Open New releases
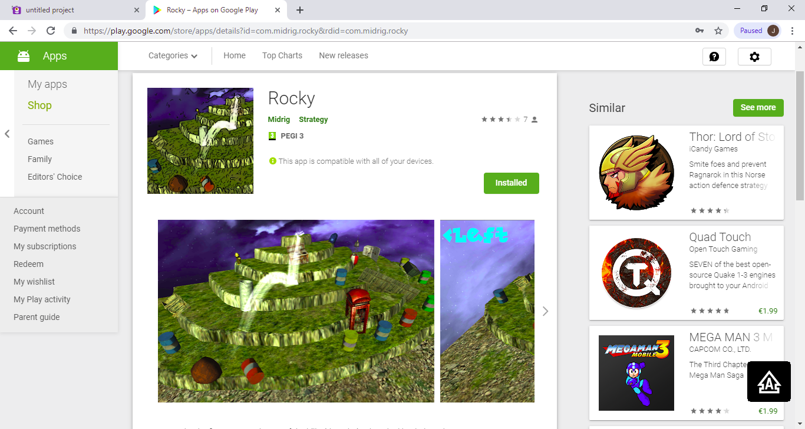This screenshot has height=429, width=805. point(344,55)
